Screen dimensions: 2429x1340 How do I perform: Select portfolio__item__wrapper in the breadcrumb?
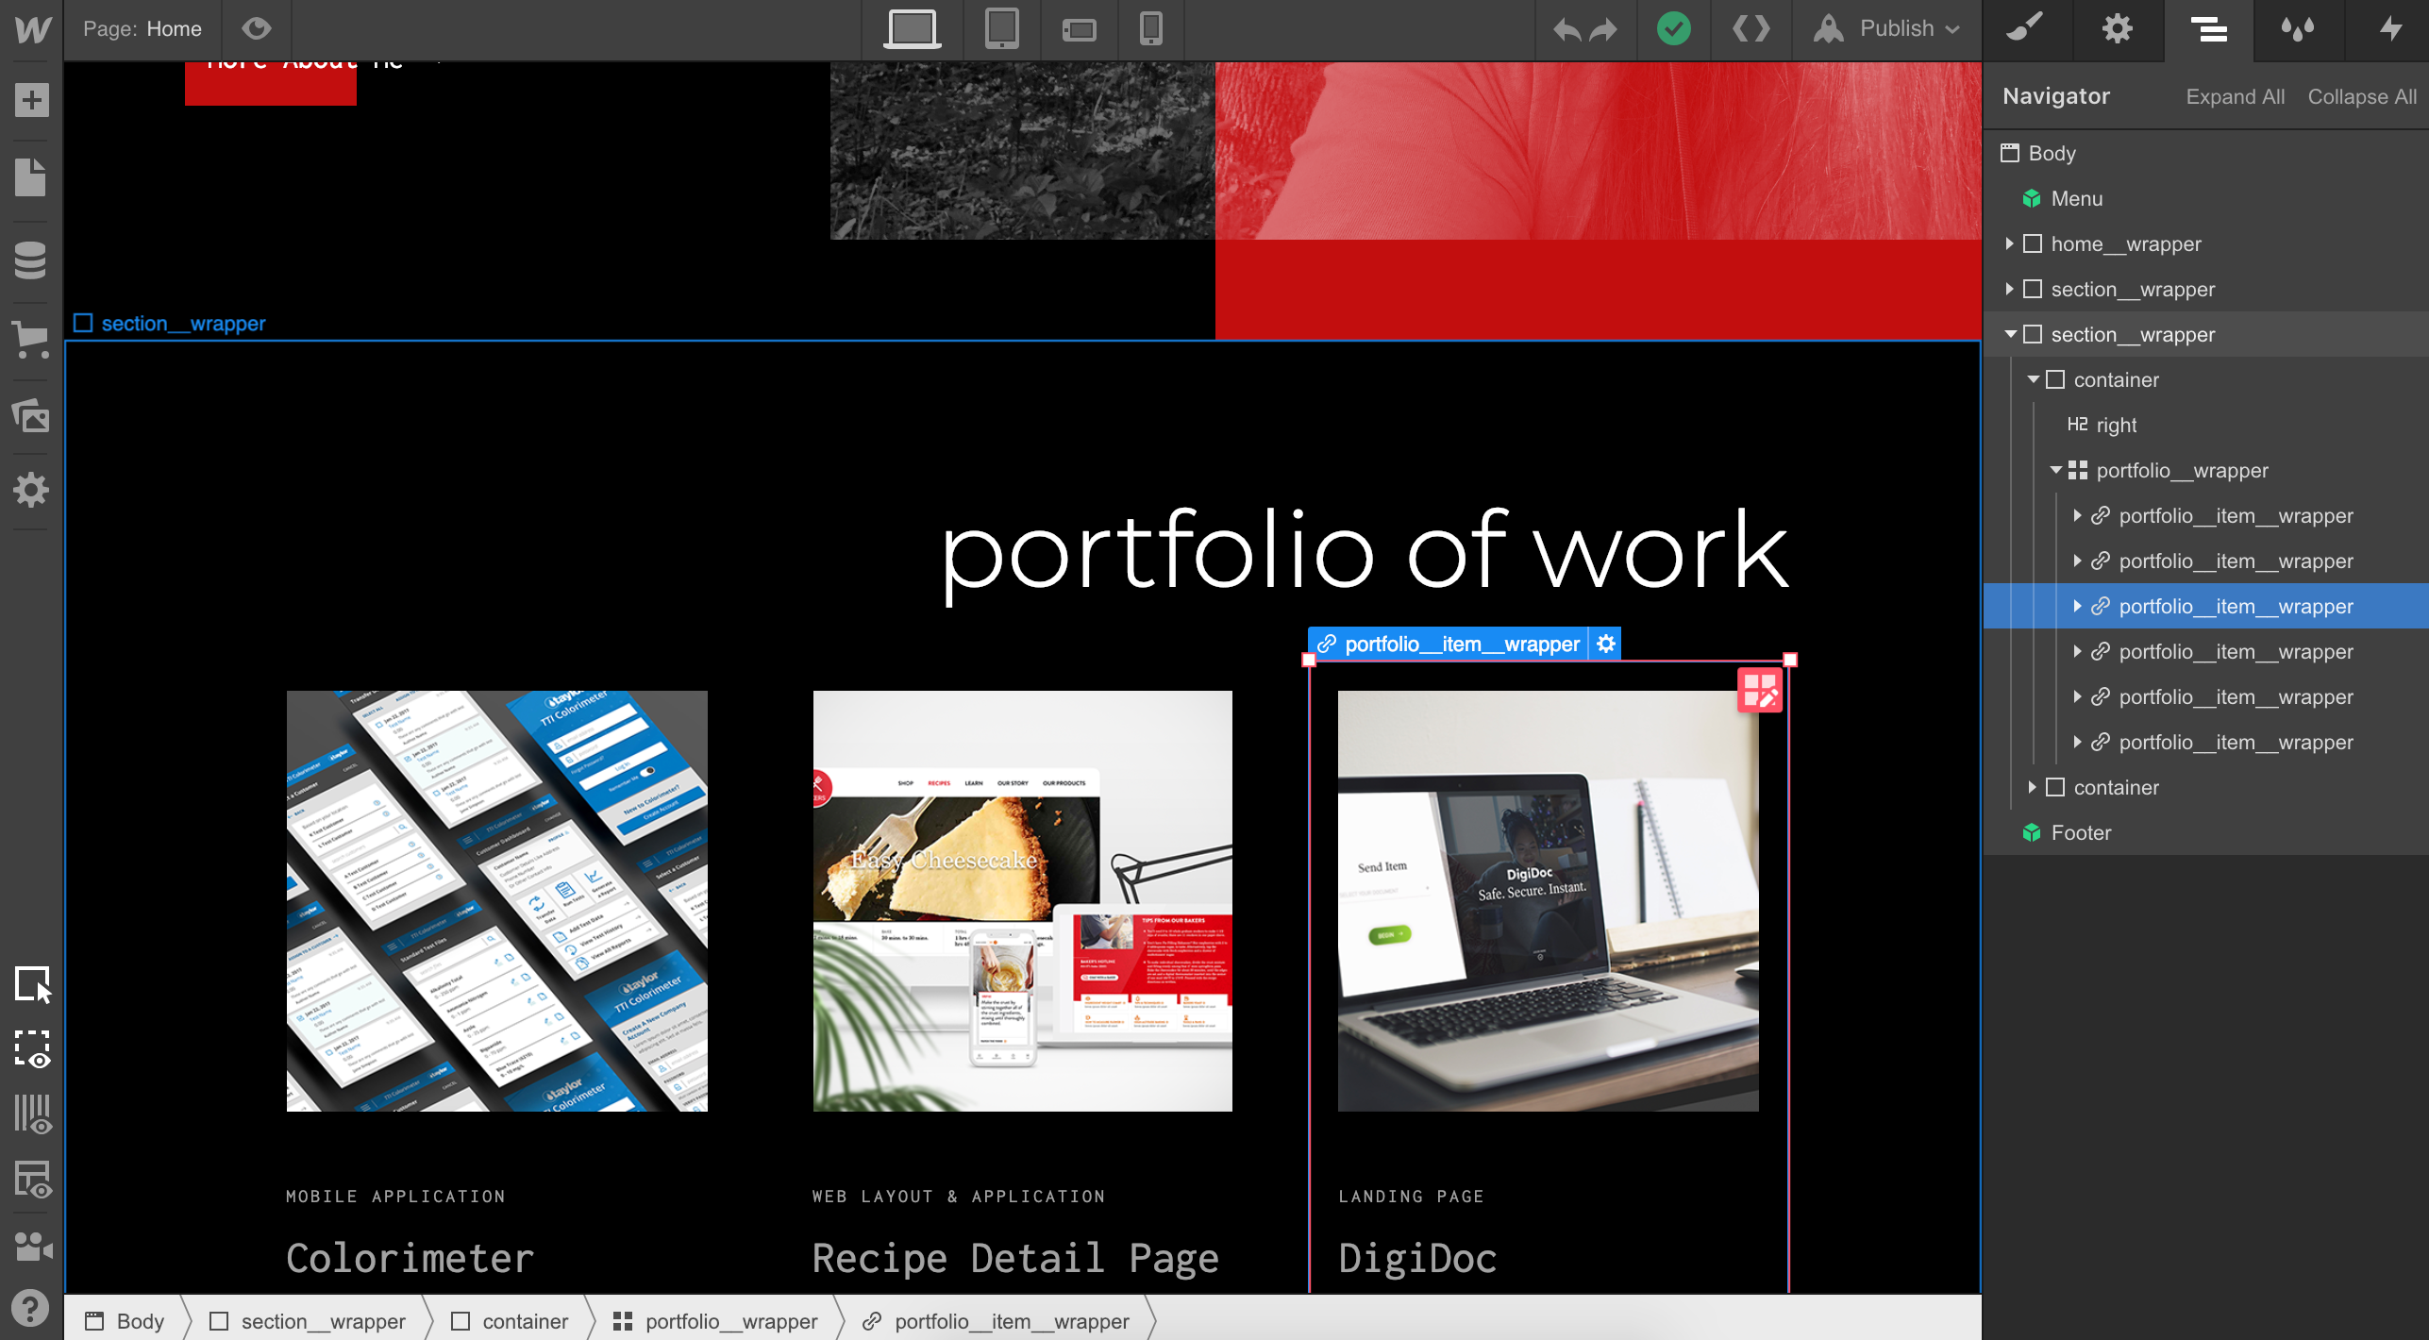1012,1320
